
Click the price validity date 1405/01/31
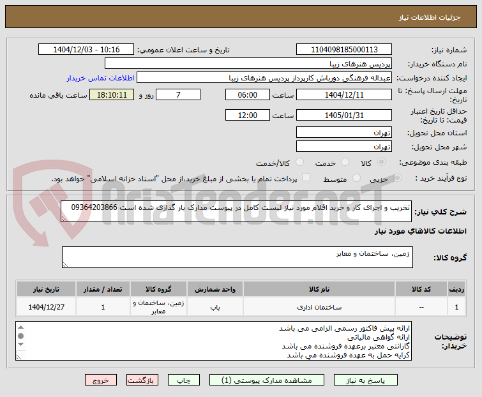click(344, 116)
